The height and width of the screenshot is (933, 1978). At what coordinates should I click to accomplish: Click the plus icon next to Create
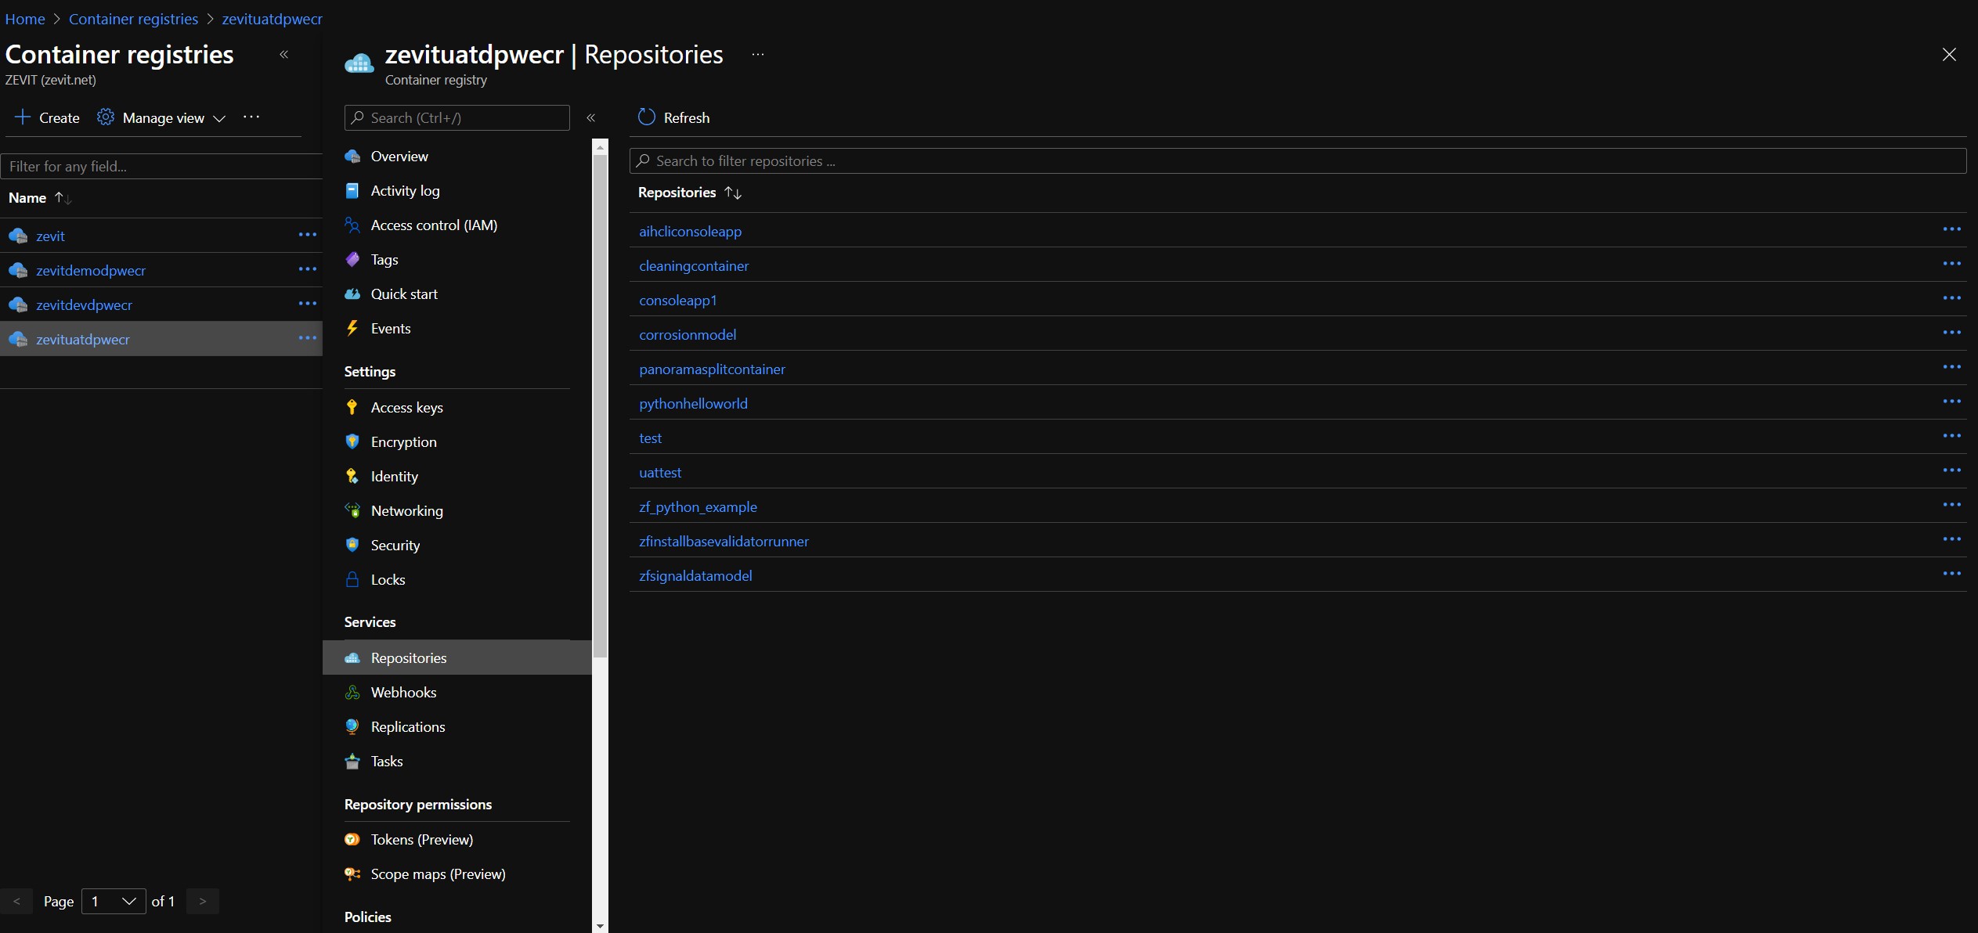[x=23, y=117]
